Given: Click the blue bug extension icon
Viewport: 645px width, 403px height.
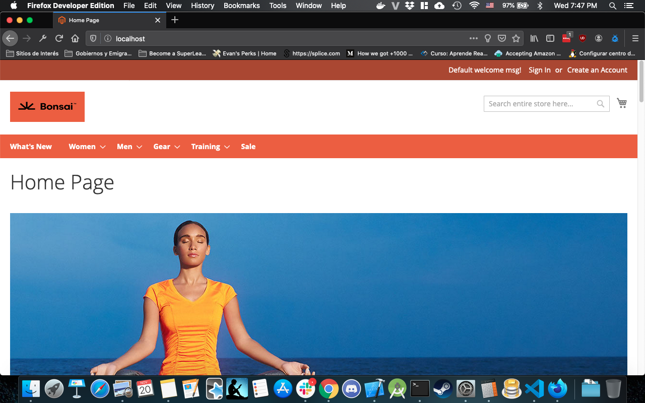Looking at the screenshot, I should pos(615,38).
